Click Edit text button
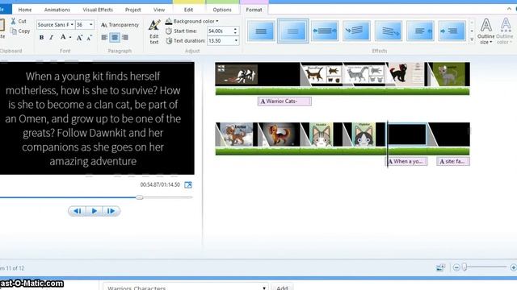The height and width of the screenshot is (290, 517). 154,31
